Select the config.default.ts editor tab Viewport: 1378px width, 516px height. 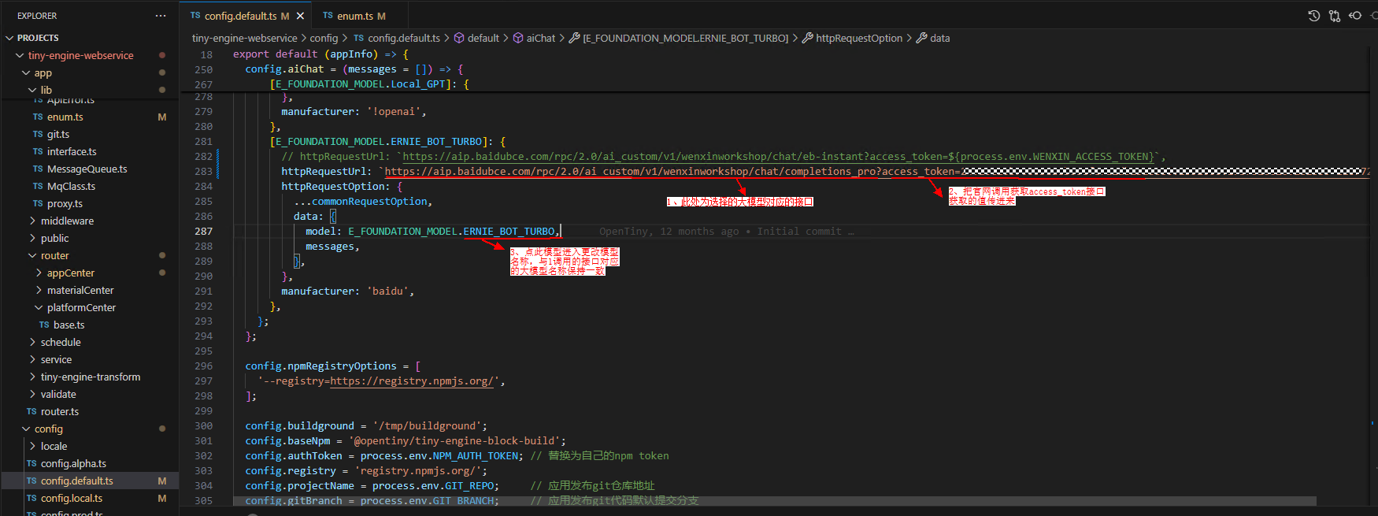click(240, 16)
